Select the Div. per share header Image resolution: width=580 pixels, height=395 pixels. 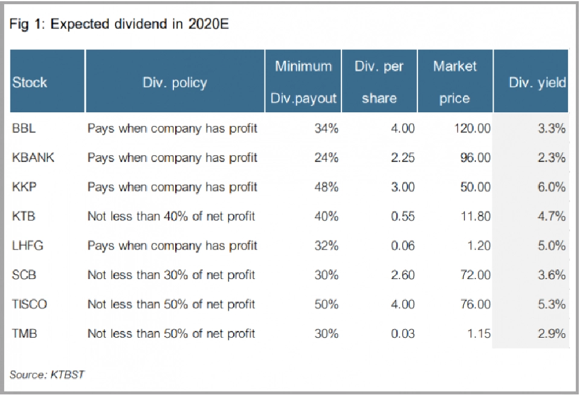(379, 82)
